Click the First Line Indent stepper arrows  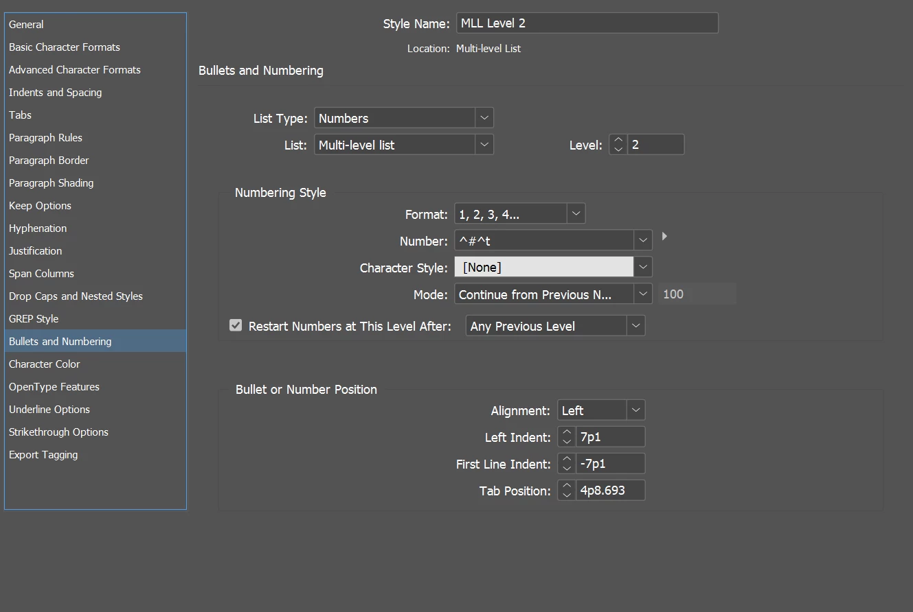point(566,464)
